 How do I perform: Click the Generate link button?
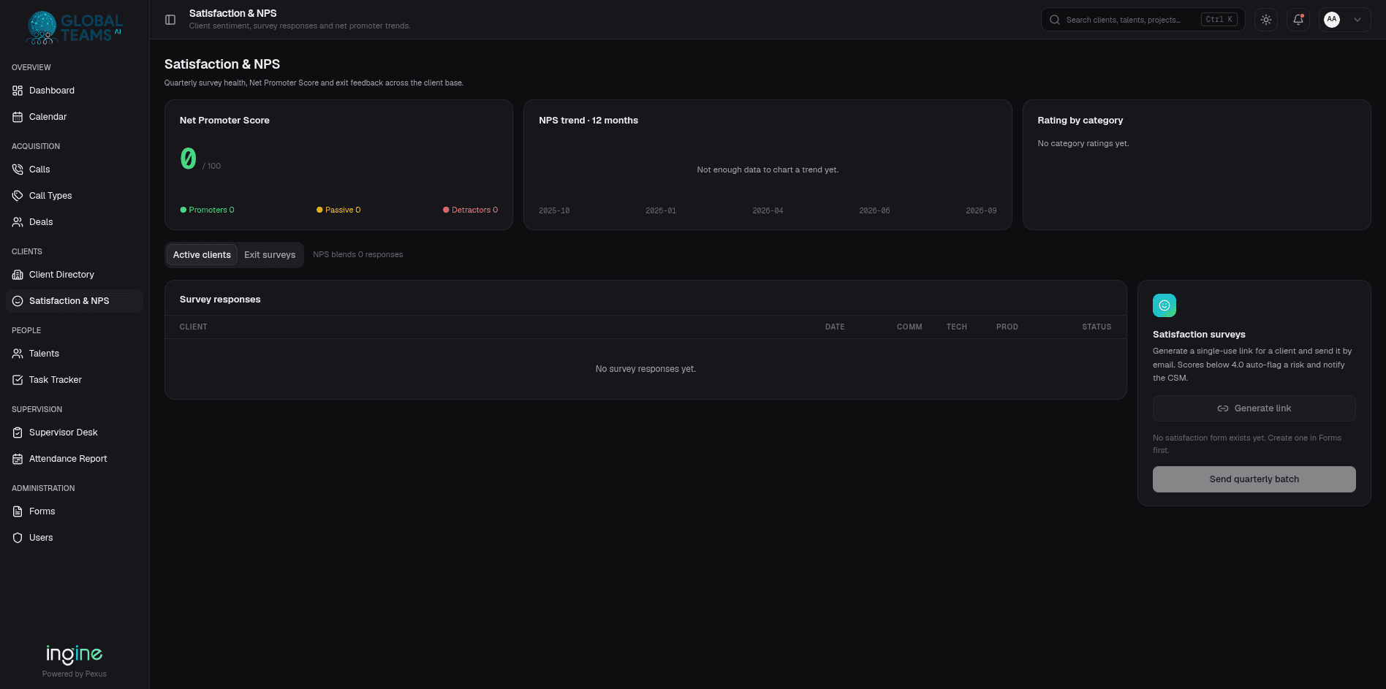(x=1254, y=408)
